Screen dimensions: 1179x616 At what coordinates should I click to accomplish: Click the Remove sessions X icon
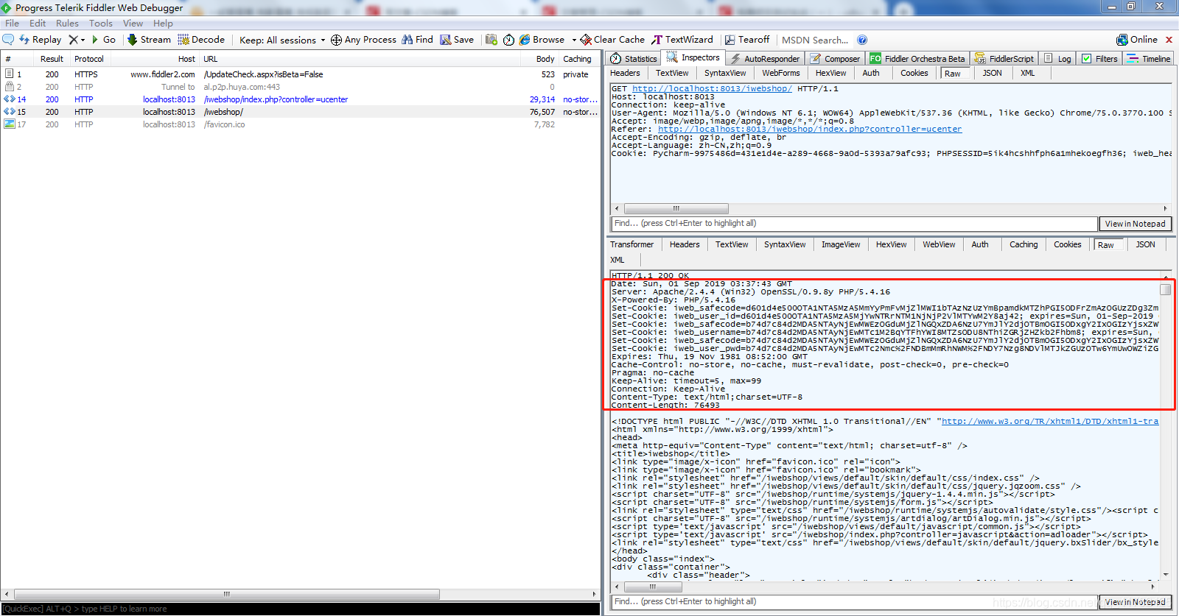point(73,40)
